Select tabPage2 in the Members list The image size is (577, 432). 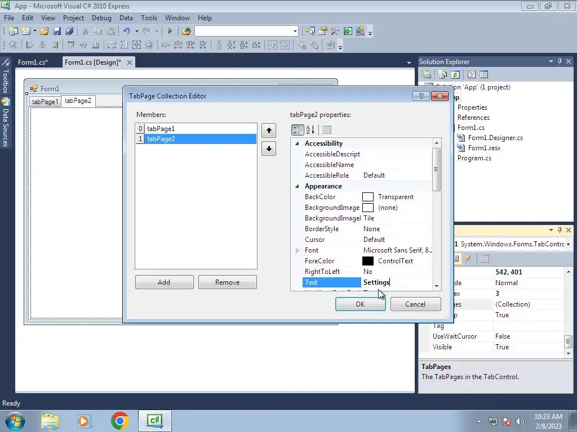[x=196, y=139]
